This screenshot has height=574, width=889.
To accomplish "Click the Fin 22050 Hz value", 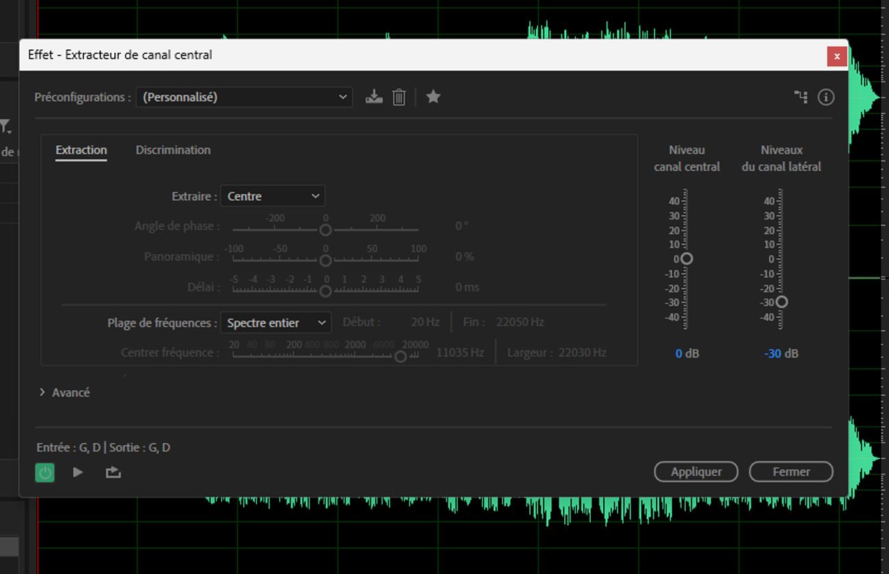I will click(520, 322).
